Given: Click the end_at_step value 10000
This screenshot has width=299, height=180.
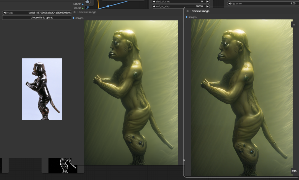Looking at the screenshot, I should click(x=199, y=6).
